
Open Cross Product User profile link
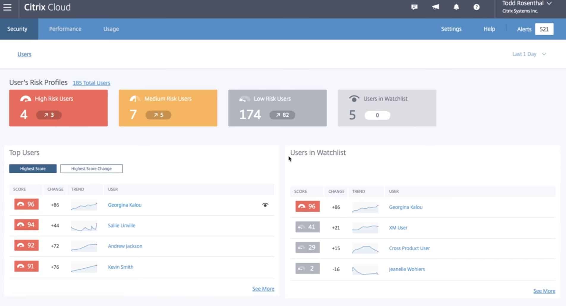click(409, 248)
